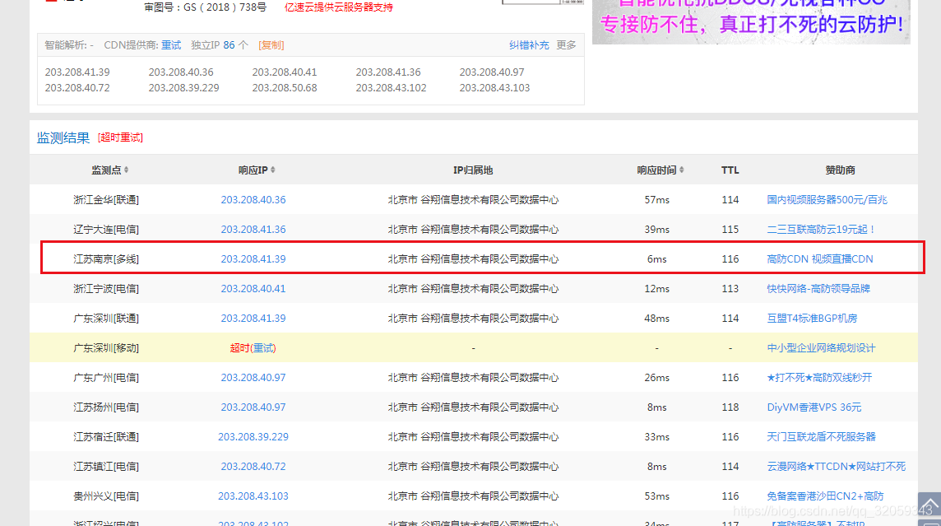This screenshot has height=526, width=941.
Task: Click the 江苏南京[多线] monitor point
Action: (x=106, y=258)
